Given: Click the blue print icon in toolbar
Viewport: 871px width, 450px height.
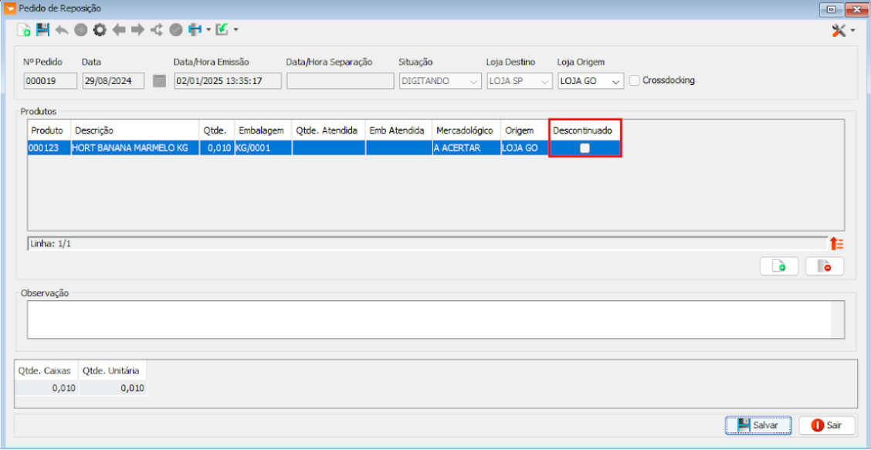Looking at the screenshot, I should click(x=195, y=30).
